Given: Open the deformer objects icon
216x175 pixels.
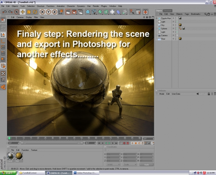Looking at the screenshot, I should [x=118, y=12].
